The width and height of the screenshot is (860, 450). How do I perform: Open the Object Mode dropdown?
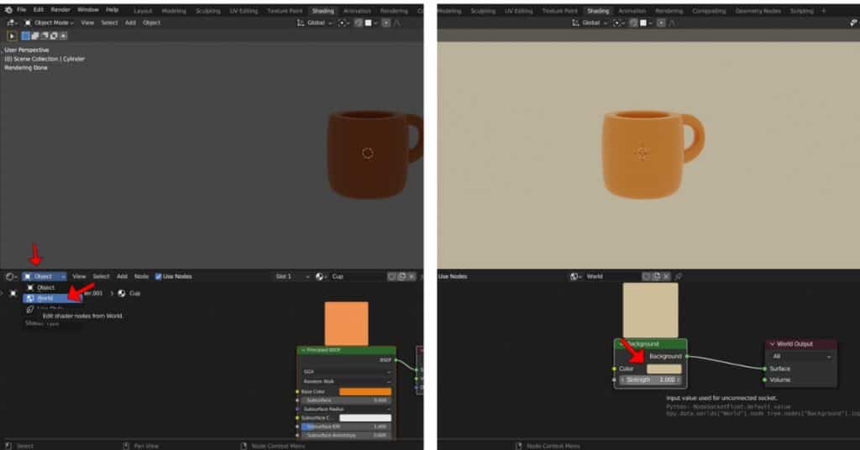click(x=49, y=23)
